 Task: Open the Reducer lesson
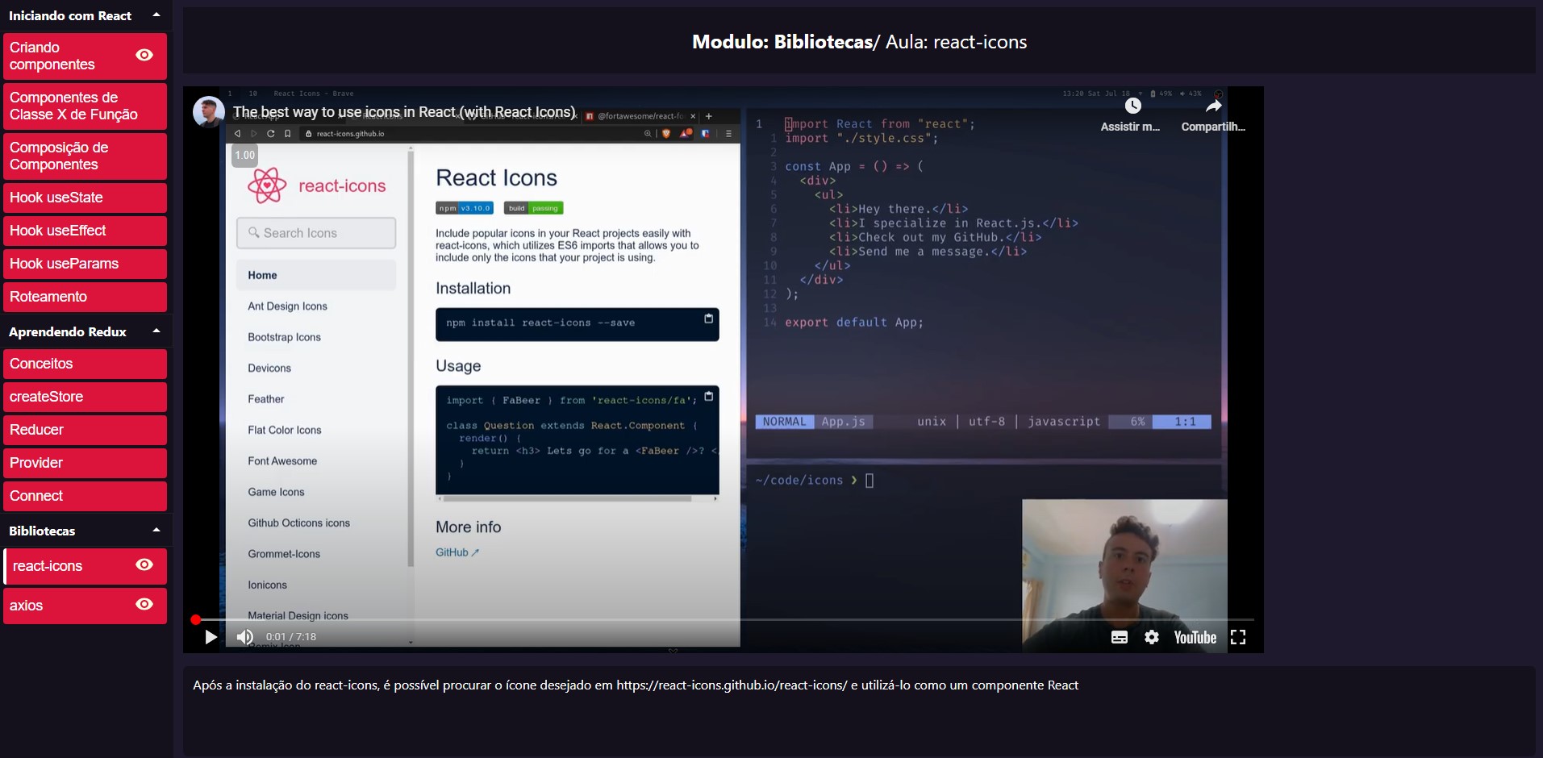pyautogui.click(x=85, y=430)
